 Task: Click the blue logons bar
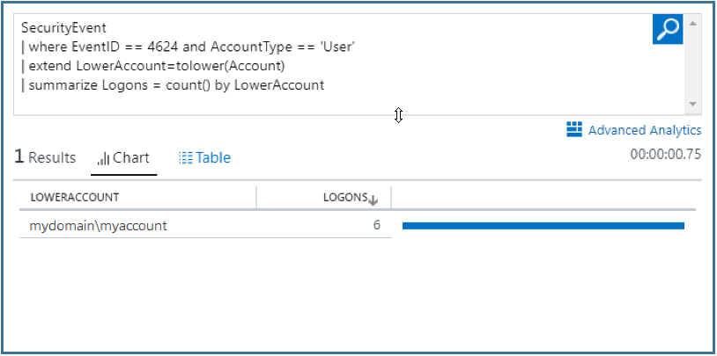click(543, 226)
